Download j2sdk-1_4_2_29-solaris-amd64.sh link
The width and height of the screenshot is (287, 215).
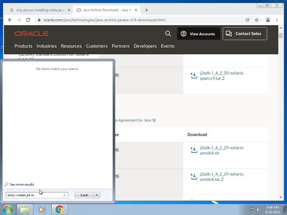point(222,150)
